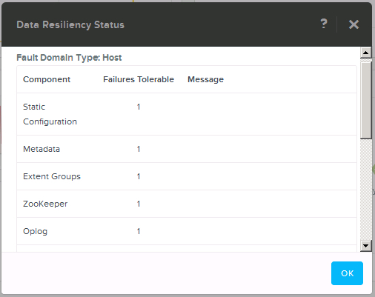Click the failures tolerable value for Oplog

pyautogui.click(x=139, y=231)
